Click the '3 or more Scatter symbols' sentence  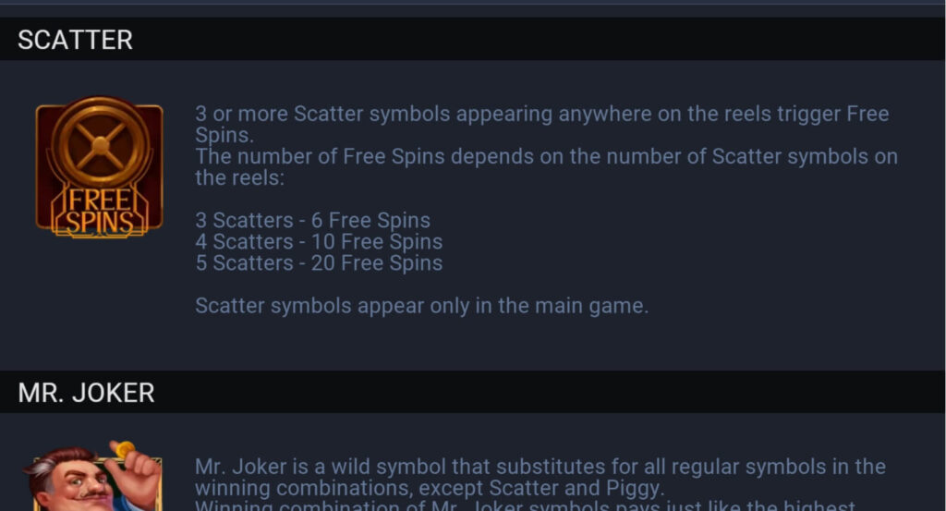point(541,124)
